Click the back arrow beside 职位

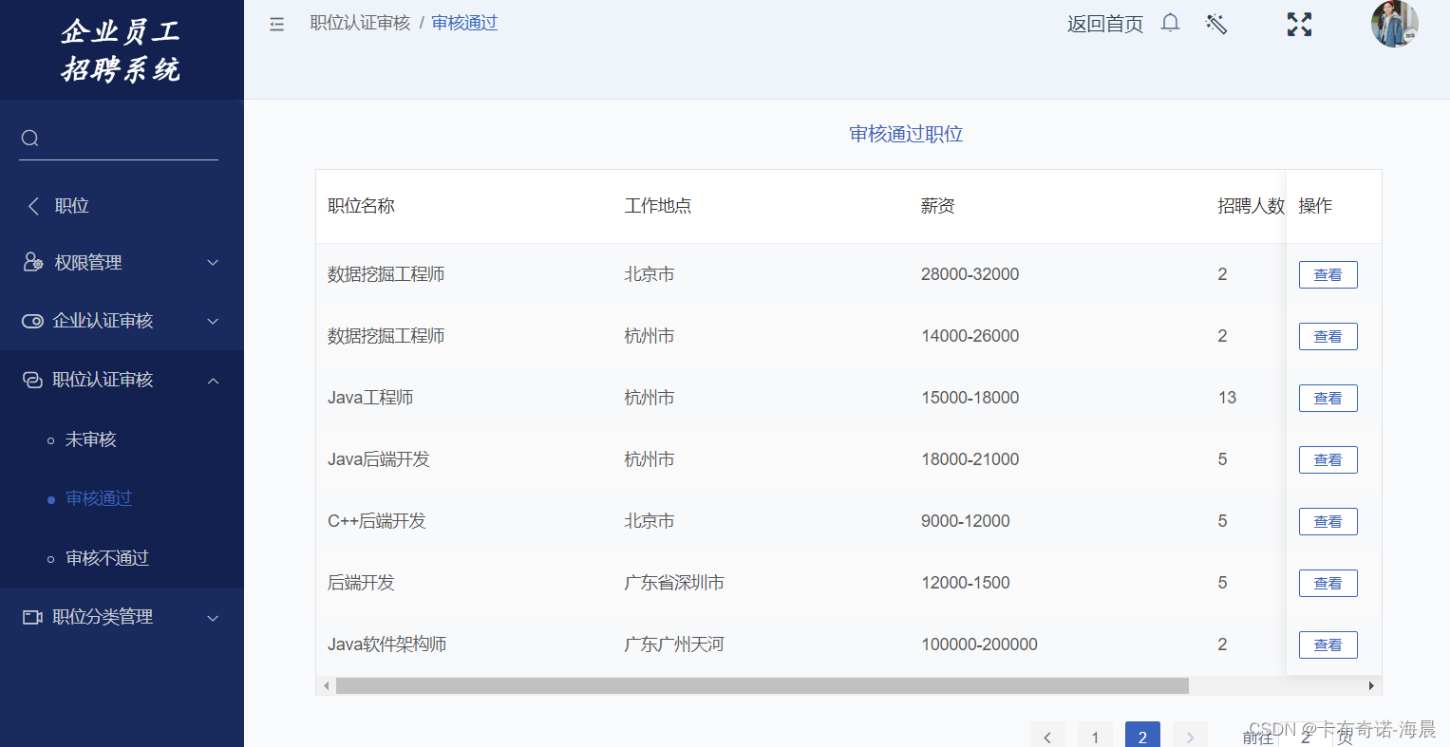(x=34, y=206)
